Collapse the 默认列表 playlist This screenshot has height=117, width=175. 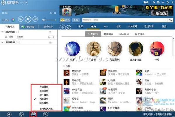2,32
